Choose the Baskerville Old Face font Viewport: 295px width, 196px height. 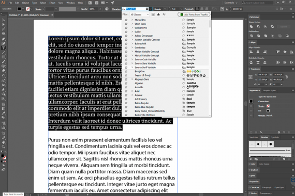click(145, 115)
